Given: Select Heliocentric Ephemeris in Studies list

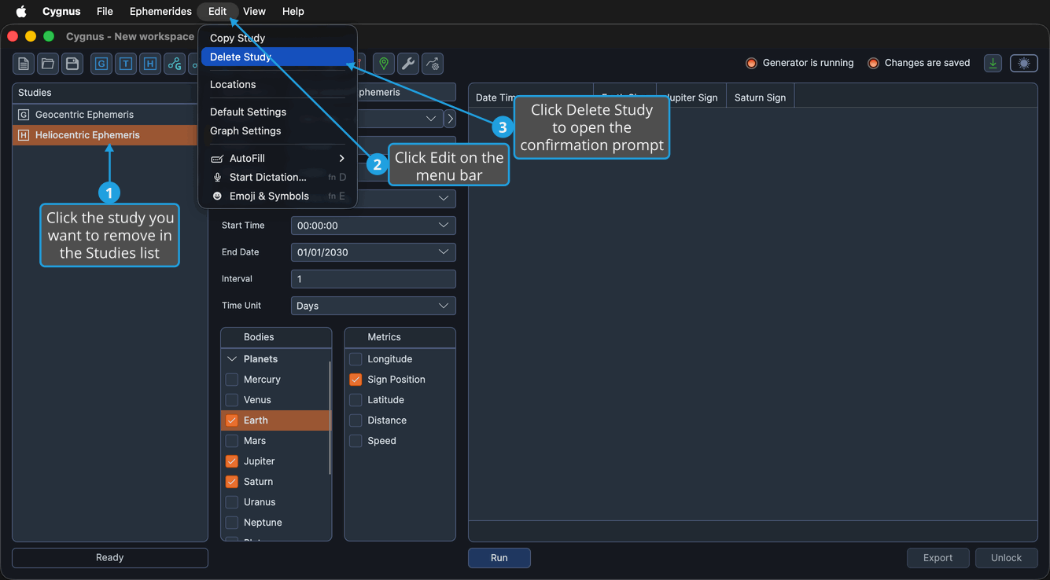Looking at the screenshot, I should [105, 135].
